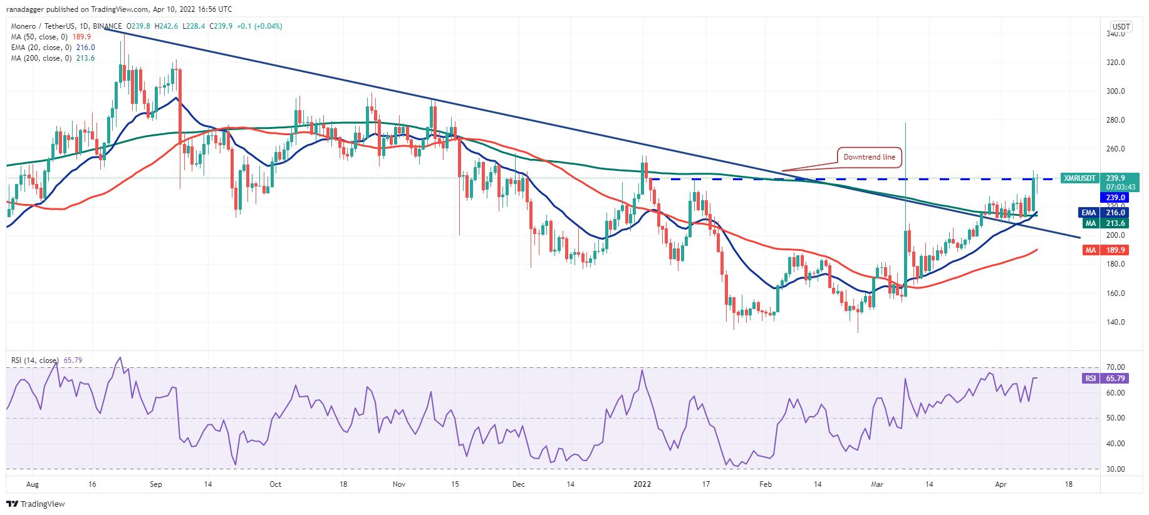Select the Downtrend line annotation callout
The width and height of the screenshot is (1149, 515).
870,157
